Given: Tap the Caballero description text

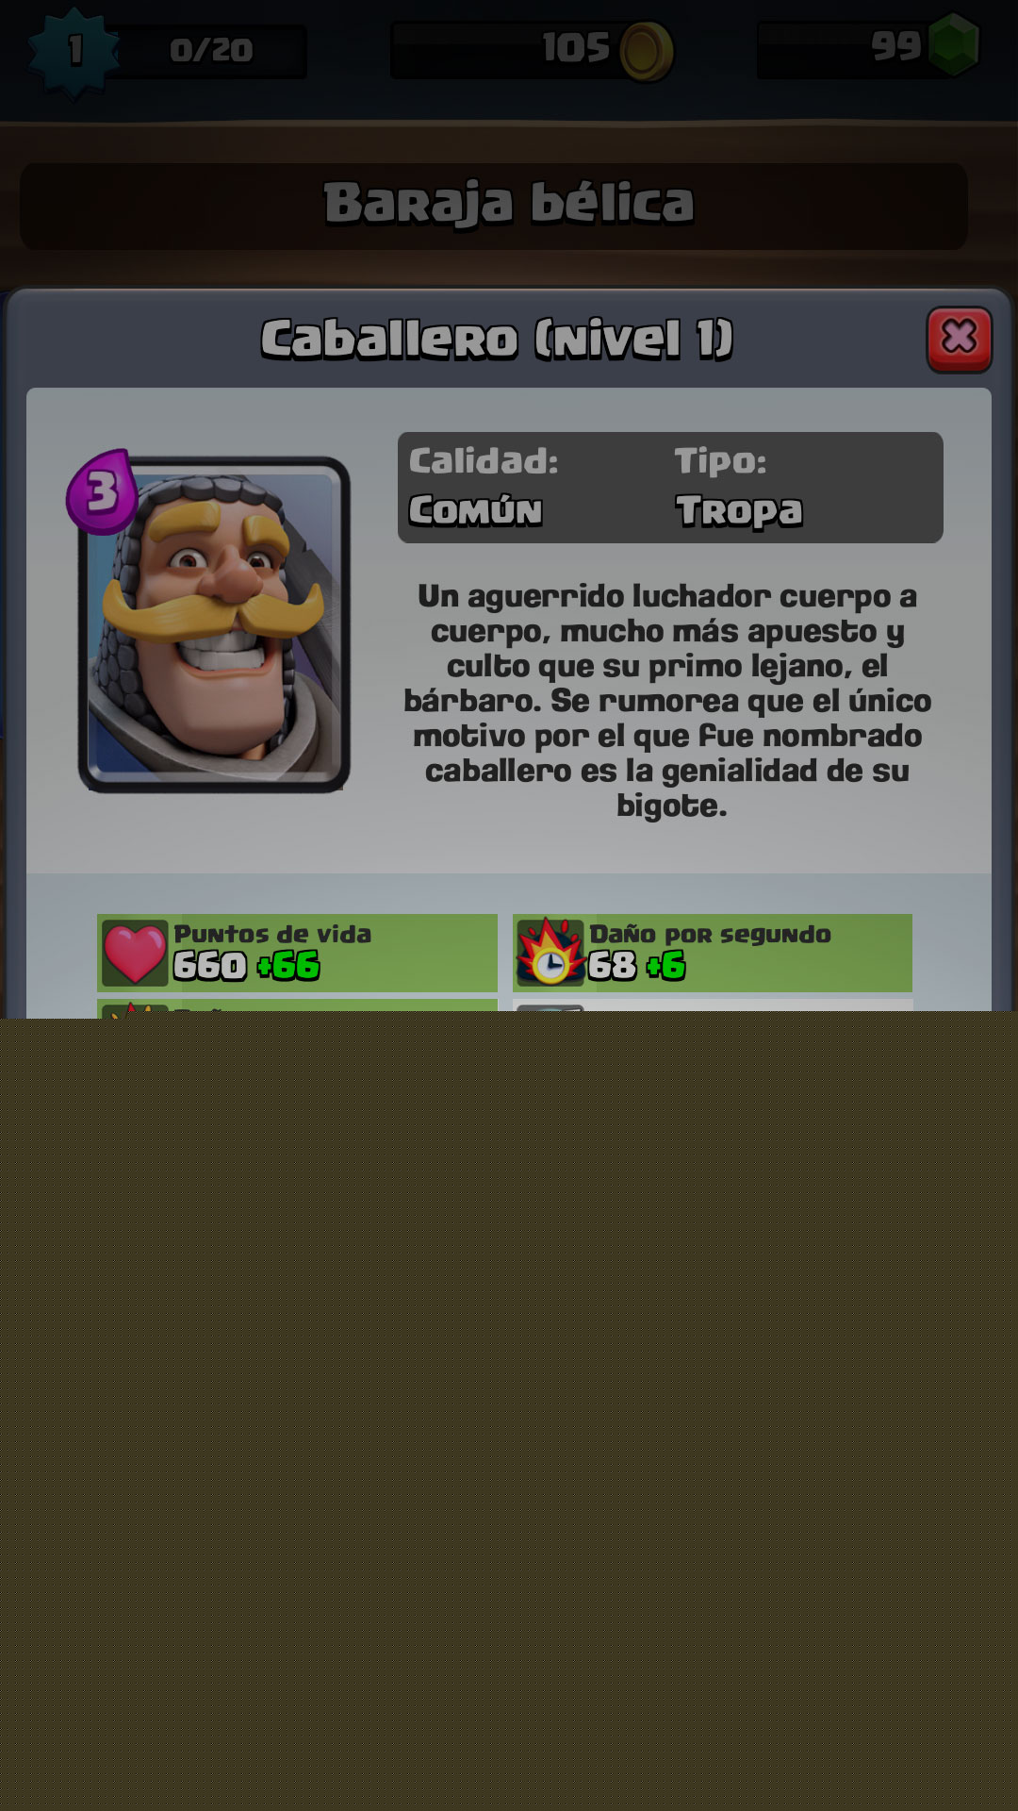Looking at the screenshot, I should 667,701.
